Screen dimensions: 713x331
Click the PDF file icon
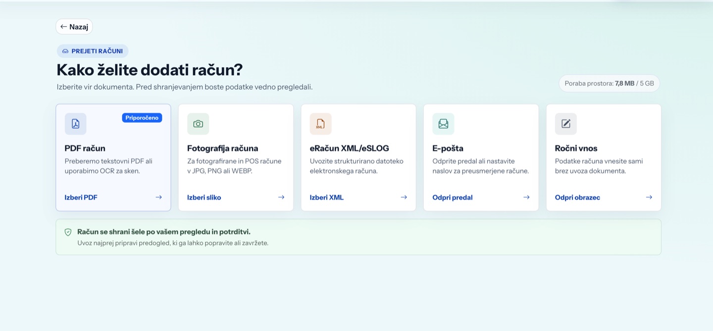pos(75,124)
